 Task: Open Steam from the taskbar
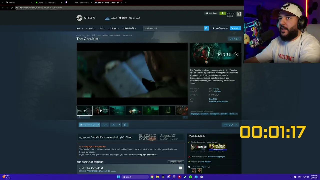185,177
